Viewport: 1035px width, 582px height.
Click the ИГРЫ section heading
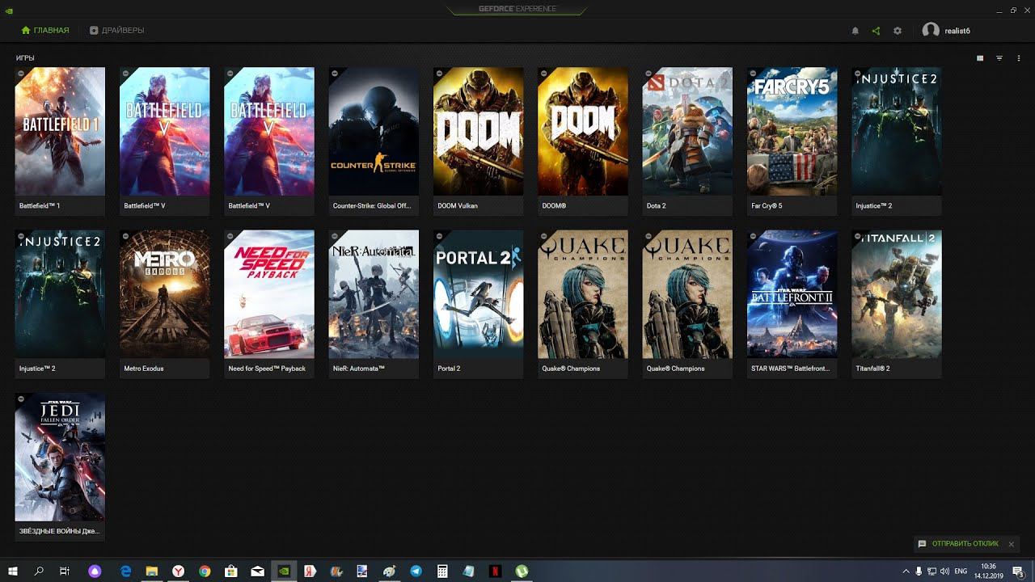(x=25, y=58)
